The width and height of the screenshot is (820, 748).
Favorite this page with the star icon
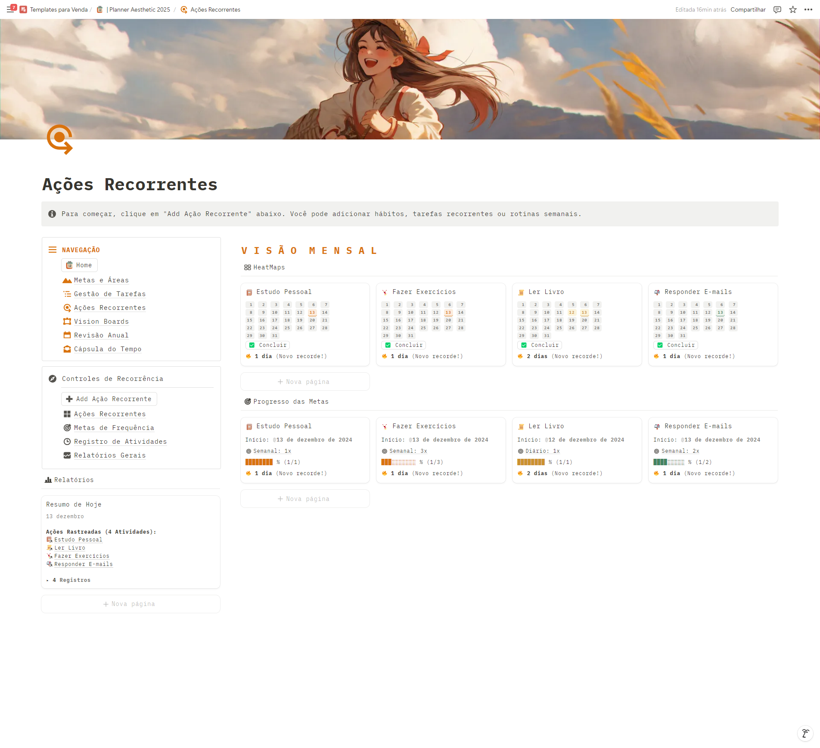[793, 9]
